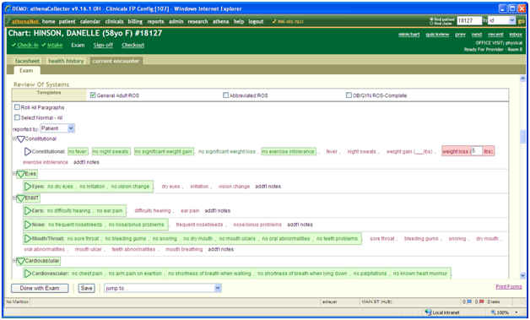530x320 pixels.
Task: Go to the Sign-off stage link
Action: point(103,45)
